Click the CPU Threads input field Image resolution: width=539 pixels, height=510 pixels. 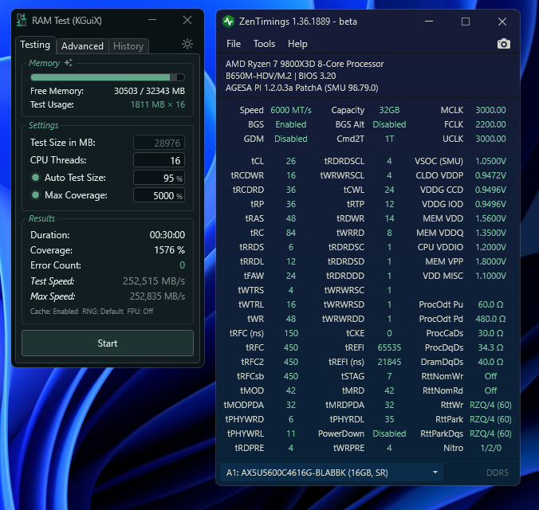pyautogui.click(x=159, y=160)
